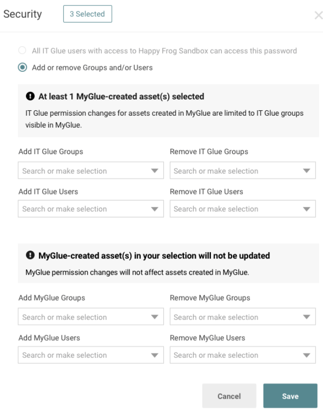Screen dimensions: 323x414
Task: Click the exclamation icon beside 'At least 1 MyGlue-created'
Action: pyautogui.click(x=30, y=96)
